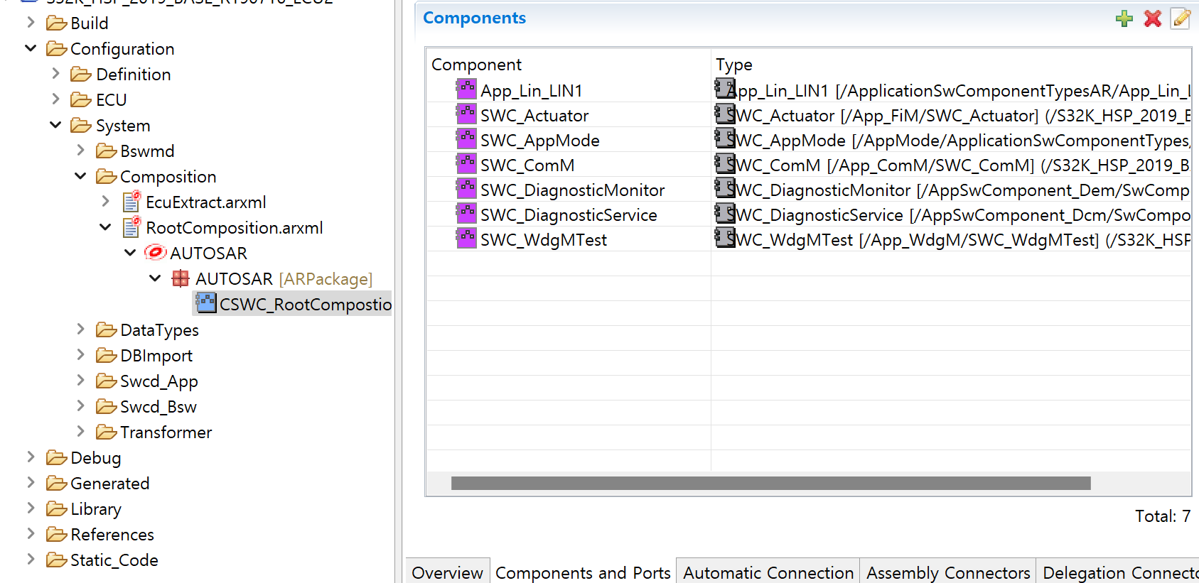The height and width of the screenshot is (583, 1199).
Task: Click the type icon in SWC_Actuator row
Action: tap(725, 114)
